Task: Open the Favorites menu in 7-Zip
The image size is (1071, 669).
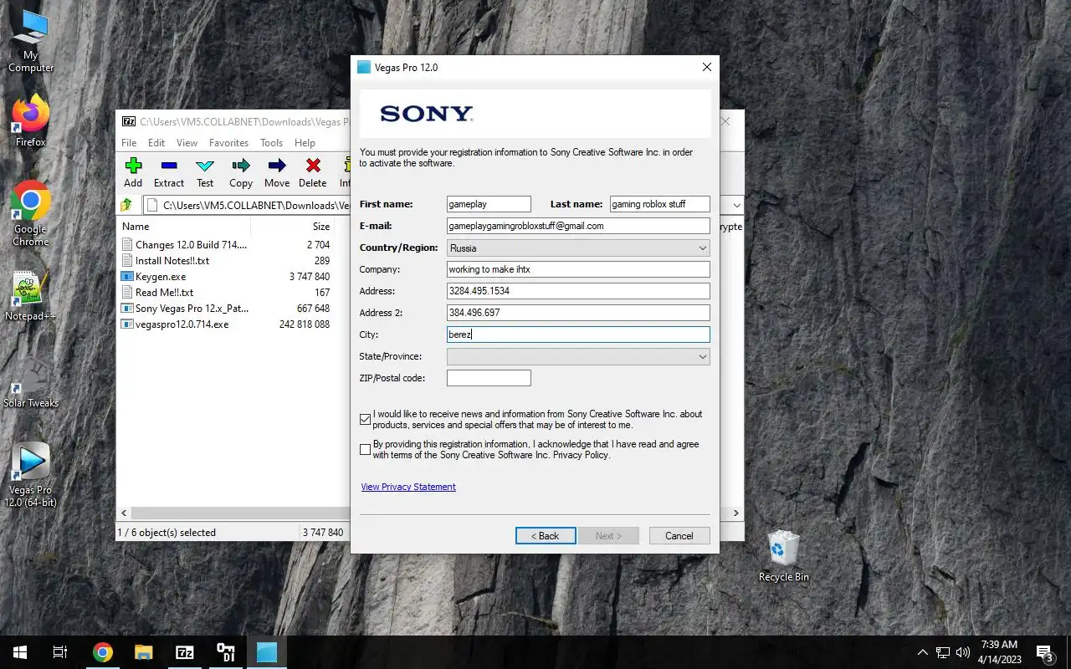Action: coord(228,143)
